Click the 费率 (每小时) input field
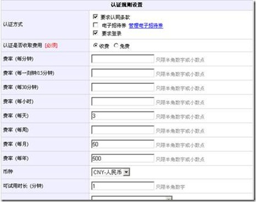This screenshot has width=256, height=202. (122, 102)
